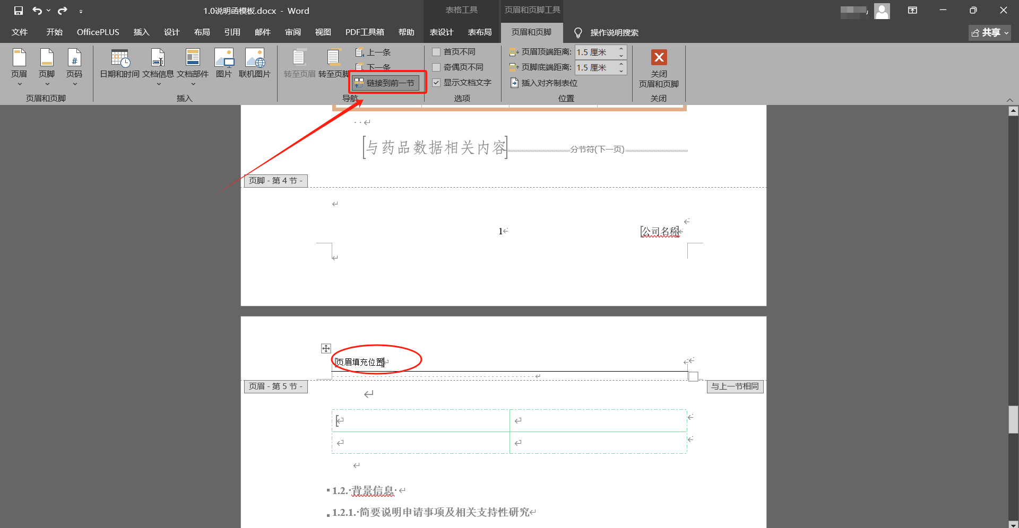Switch to the 插入 tab
This screenshot has width=1019, height=528.
pos(142,32)
